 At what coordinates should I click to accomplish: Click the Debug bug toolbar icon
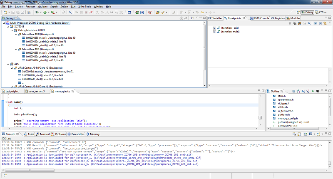[x=37, y=12]
